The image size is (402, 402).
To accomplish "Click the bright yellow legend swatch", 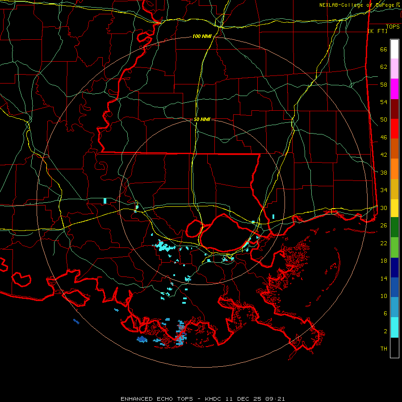I will click(394, 208).
